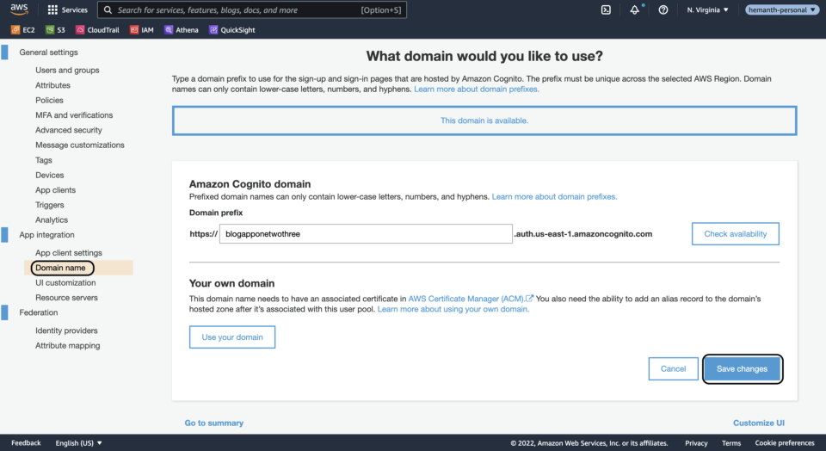Click Go to summary link

pyautogui.click(x=214, y=423)
